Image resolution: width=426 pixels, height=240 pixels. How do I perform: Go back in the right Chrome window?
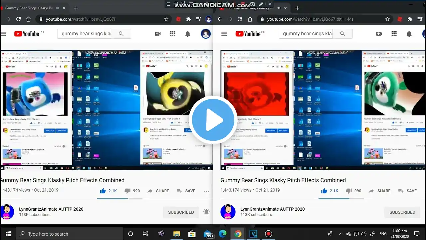[220, 19]
